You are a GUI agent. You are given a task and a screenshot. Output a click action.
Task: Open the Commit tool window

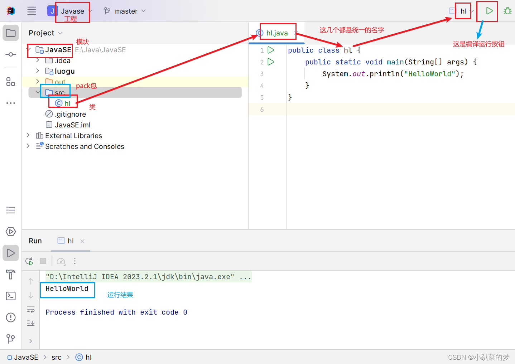[x=11, y=54]
